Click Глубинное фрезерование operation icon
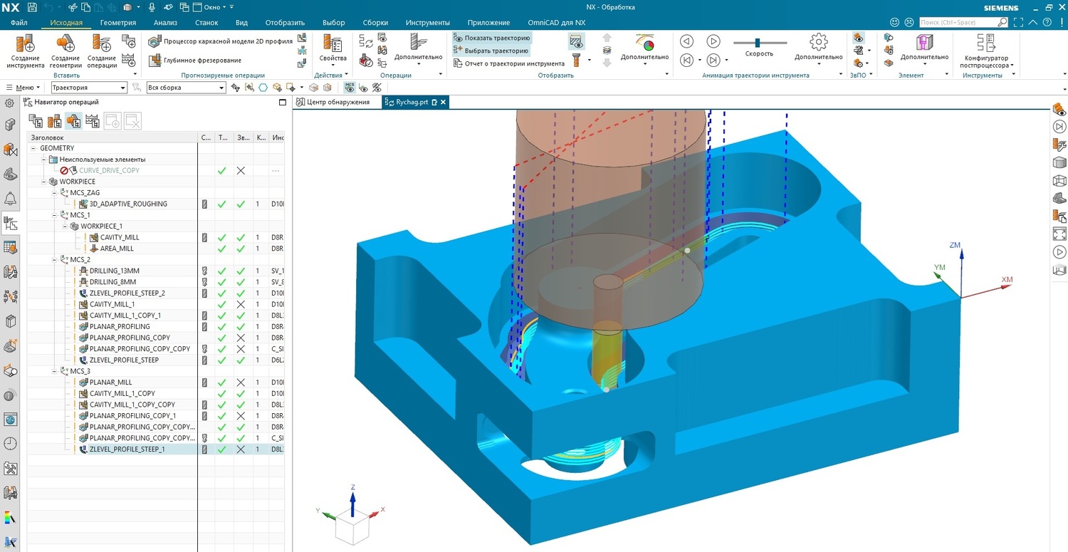The image size is (1068, 552). tap(155, 61)
